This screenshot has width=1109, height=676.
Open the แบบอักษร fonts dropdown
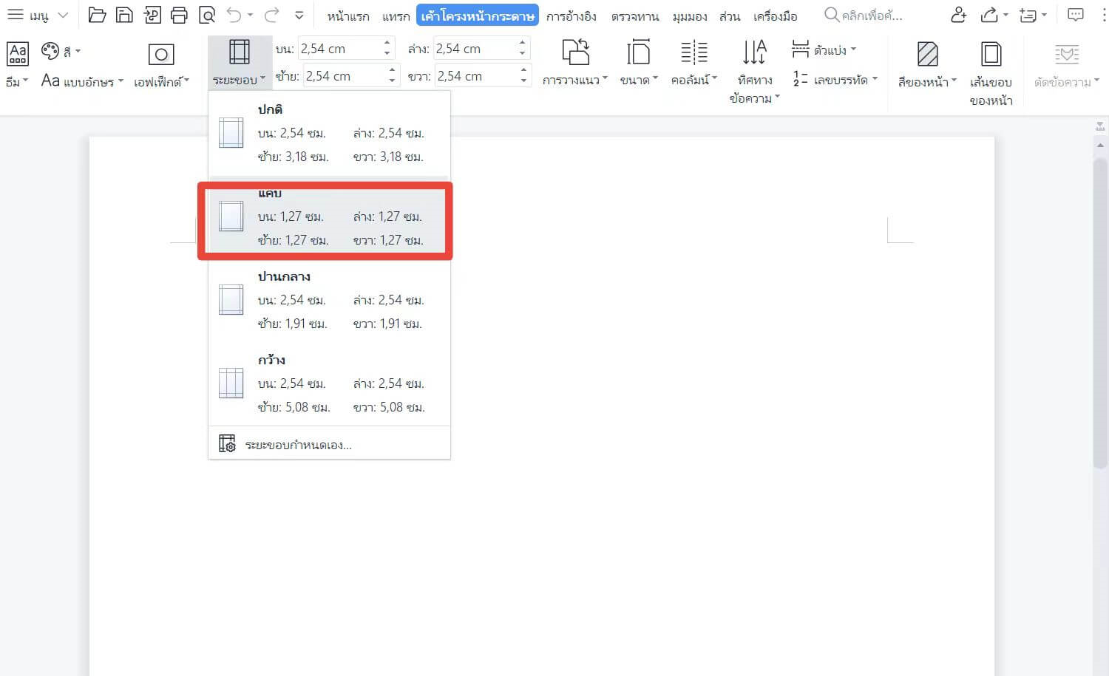82,81
